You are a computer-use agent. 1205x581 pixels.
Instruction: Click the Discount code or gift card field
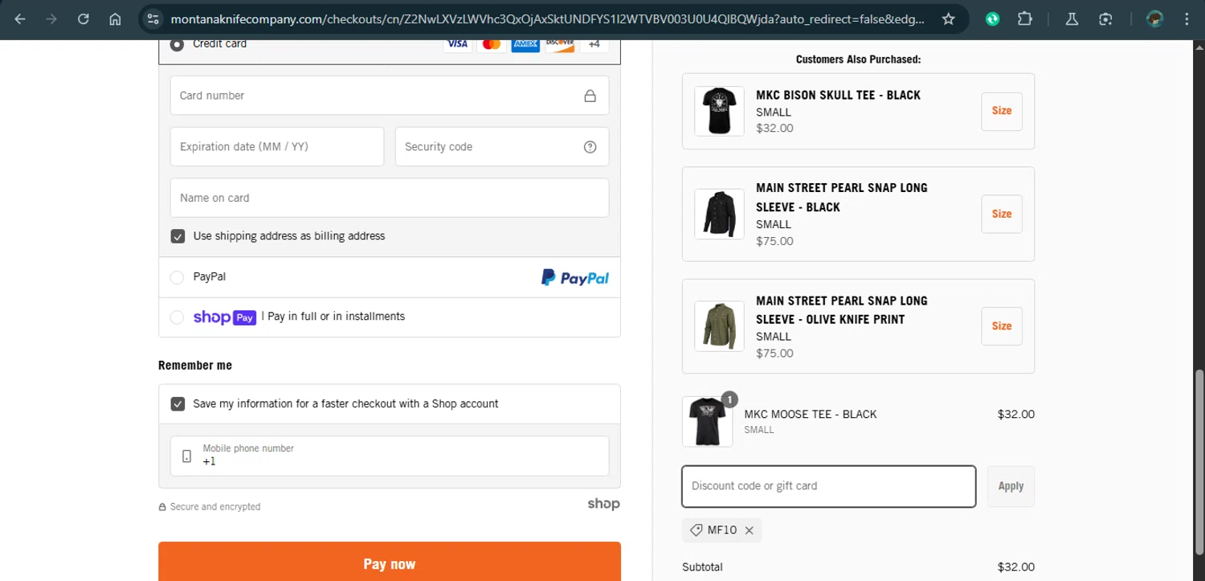[828, 486]
